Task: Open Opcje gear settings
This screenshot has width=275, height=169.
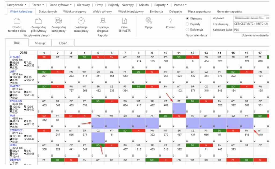Action: (149, 21)
